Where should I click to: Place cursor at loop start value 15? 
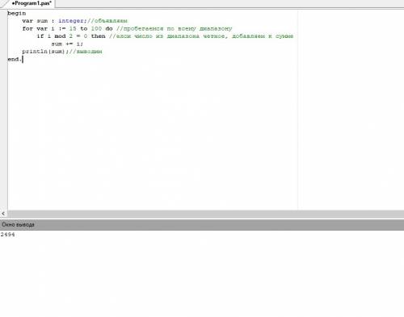tap(73, 28)
